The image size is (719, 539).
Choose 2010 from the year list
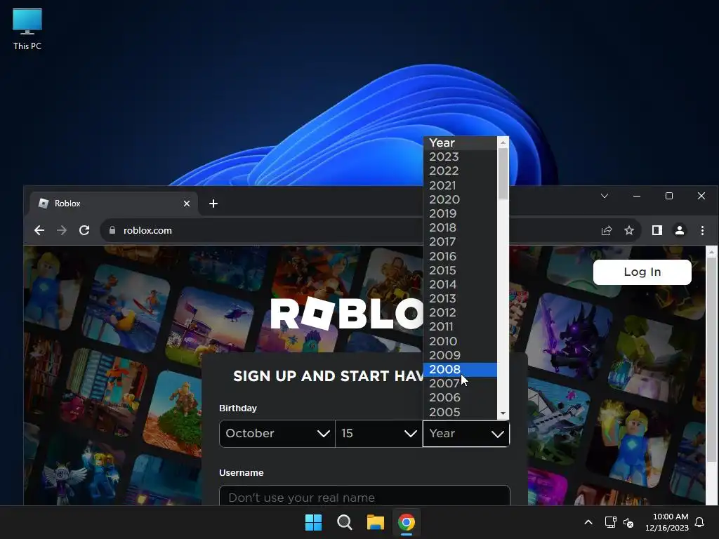460,341
